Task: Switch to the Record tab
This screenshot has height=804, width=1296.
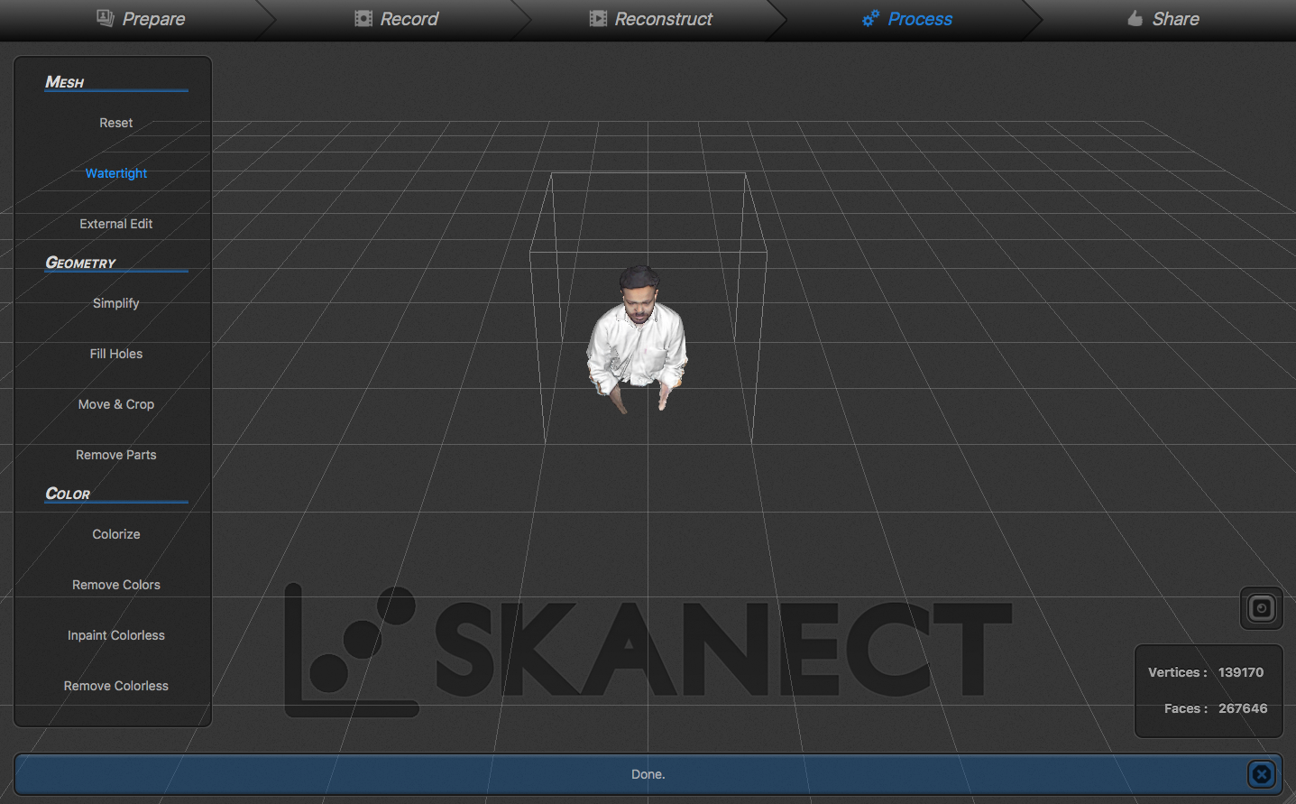Action: point(397,19)
